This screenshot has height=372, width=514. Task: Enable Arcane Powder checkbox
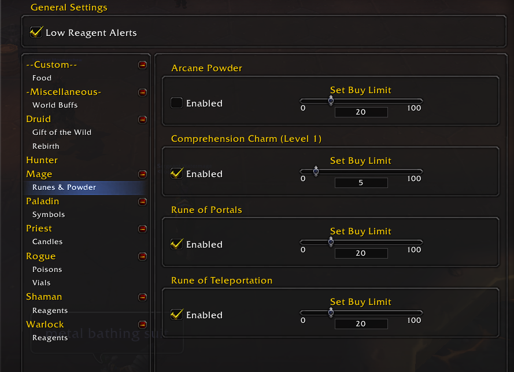pyautogui.click(x=176, y=102)
